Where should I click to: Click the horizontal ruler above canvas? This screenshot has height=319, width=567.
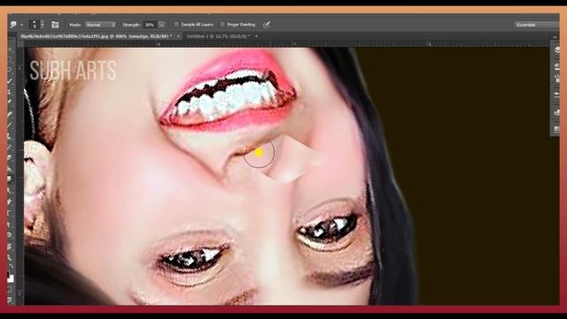coord(286,43)
